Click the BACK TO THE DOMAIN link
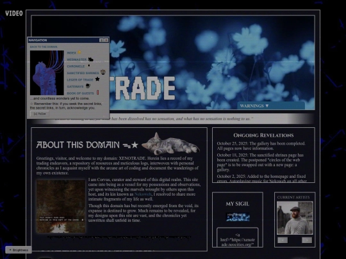The width and height of the screenshot is (346, 259). click(44, 47)
